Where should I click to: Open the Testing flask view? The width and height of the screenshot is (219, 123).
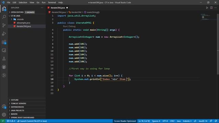coord(4,59)
